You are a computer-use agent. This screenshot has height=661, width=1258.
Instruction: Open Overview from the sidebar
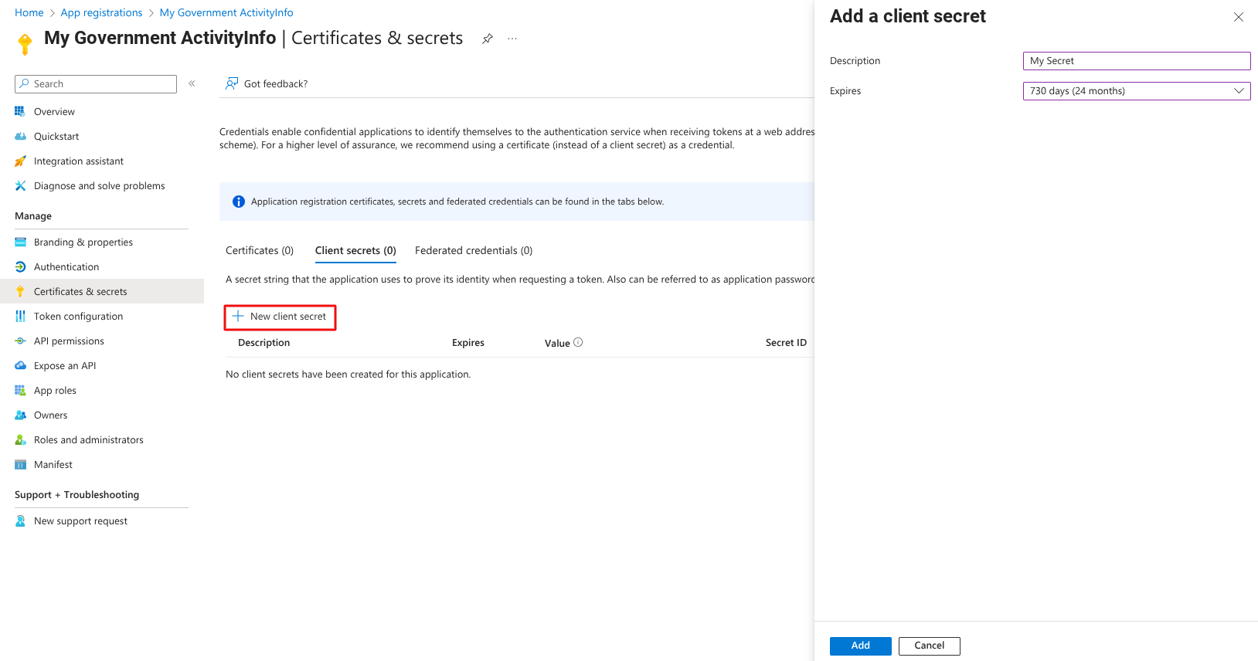pos(54,112)
